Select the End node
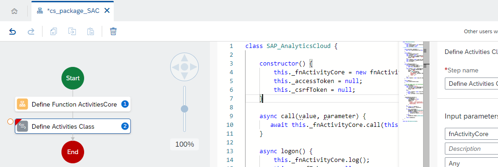The width and height of the screenshot is (498, 167). [x=73, y=152]
